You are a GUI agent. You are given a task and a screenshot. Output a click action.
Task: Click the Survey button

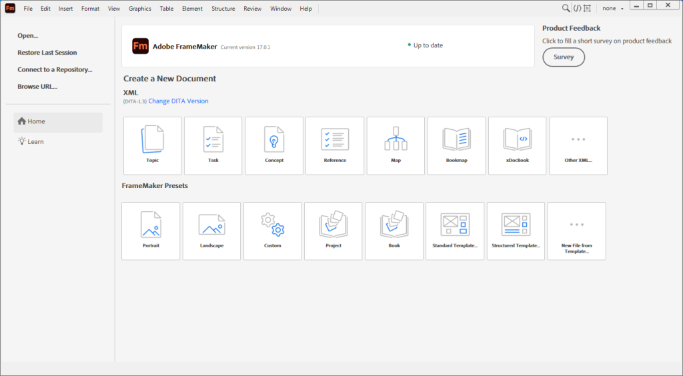coord(564,57)
